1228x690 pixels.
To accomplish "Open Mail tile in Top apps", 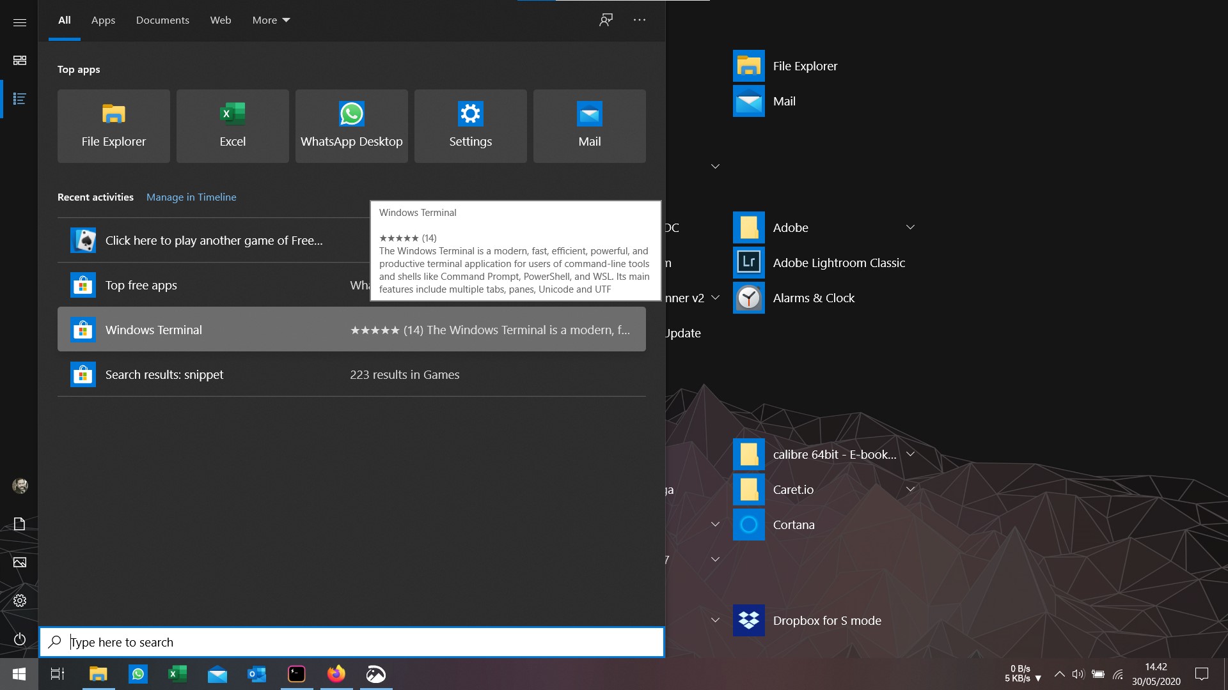I will coord(590,126).
